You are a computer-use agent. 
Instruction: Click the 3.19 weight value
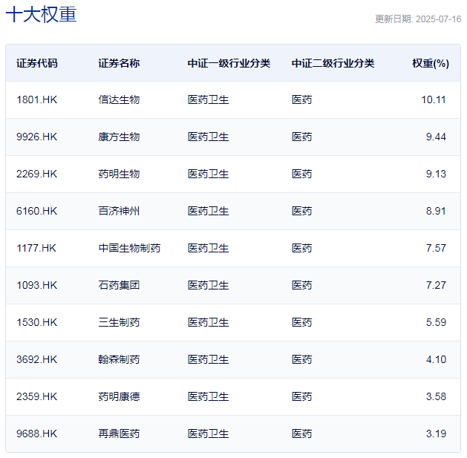tap(436, 434)
